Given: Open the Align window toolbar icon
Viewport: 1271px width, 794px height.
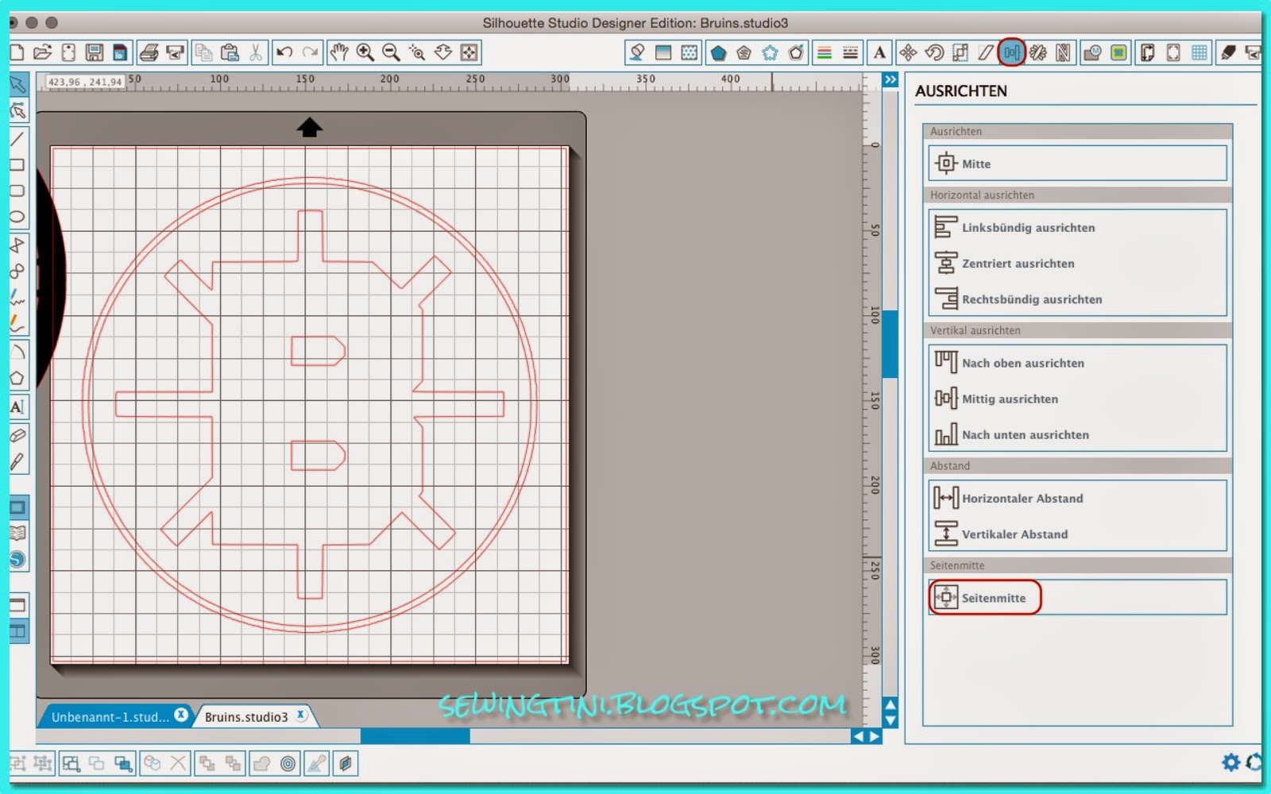Looking at the screenshot, I should [x=1011, y=53].
